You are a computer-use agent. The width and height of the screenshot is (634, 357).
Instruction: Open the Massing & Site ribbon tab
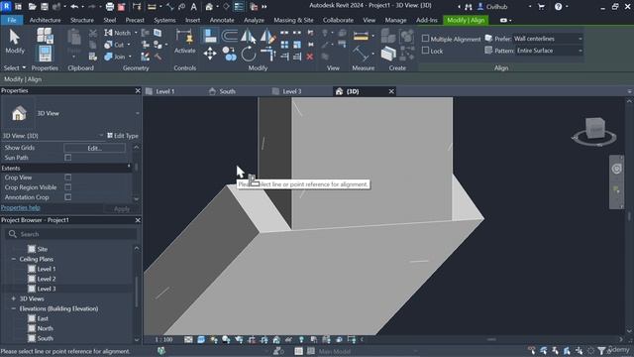click(x=293, y=20)
